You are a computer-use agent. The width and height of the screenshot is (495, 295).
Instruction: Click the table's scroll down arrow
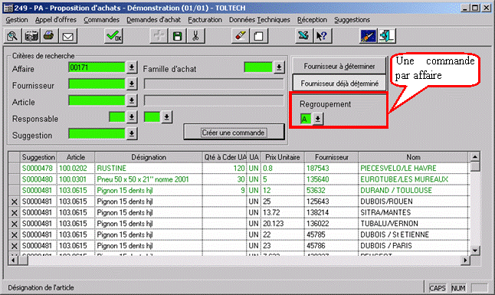475,251
